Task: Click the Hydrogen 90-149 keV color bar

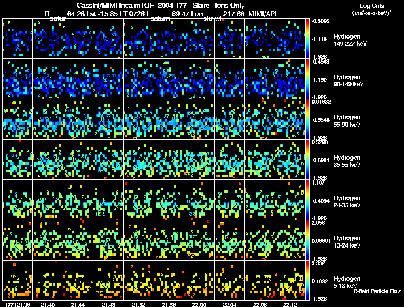Action: pyautogui.click(x=307, y=79)
